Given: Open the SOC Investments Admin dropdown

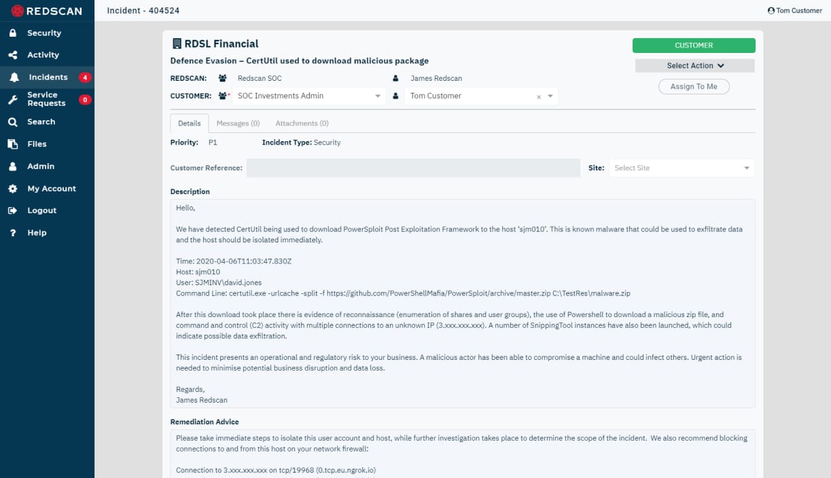Looking at the screenshot, I should coord(309,96).
